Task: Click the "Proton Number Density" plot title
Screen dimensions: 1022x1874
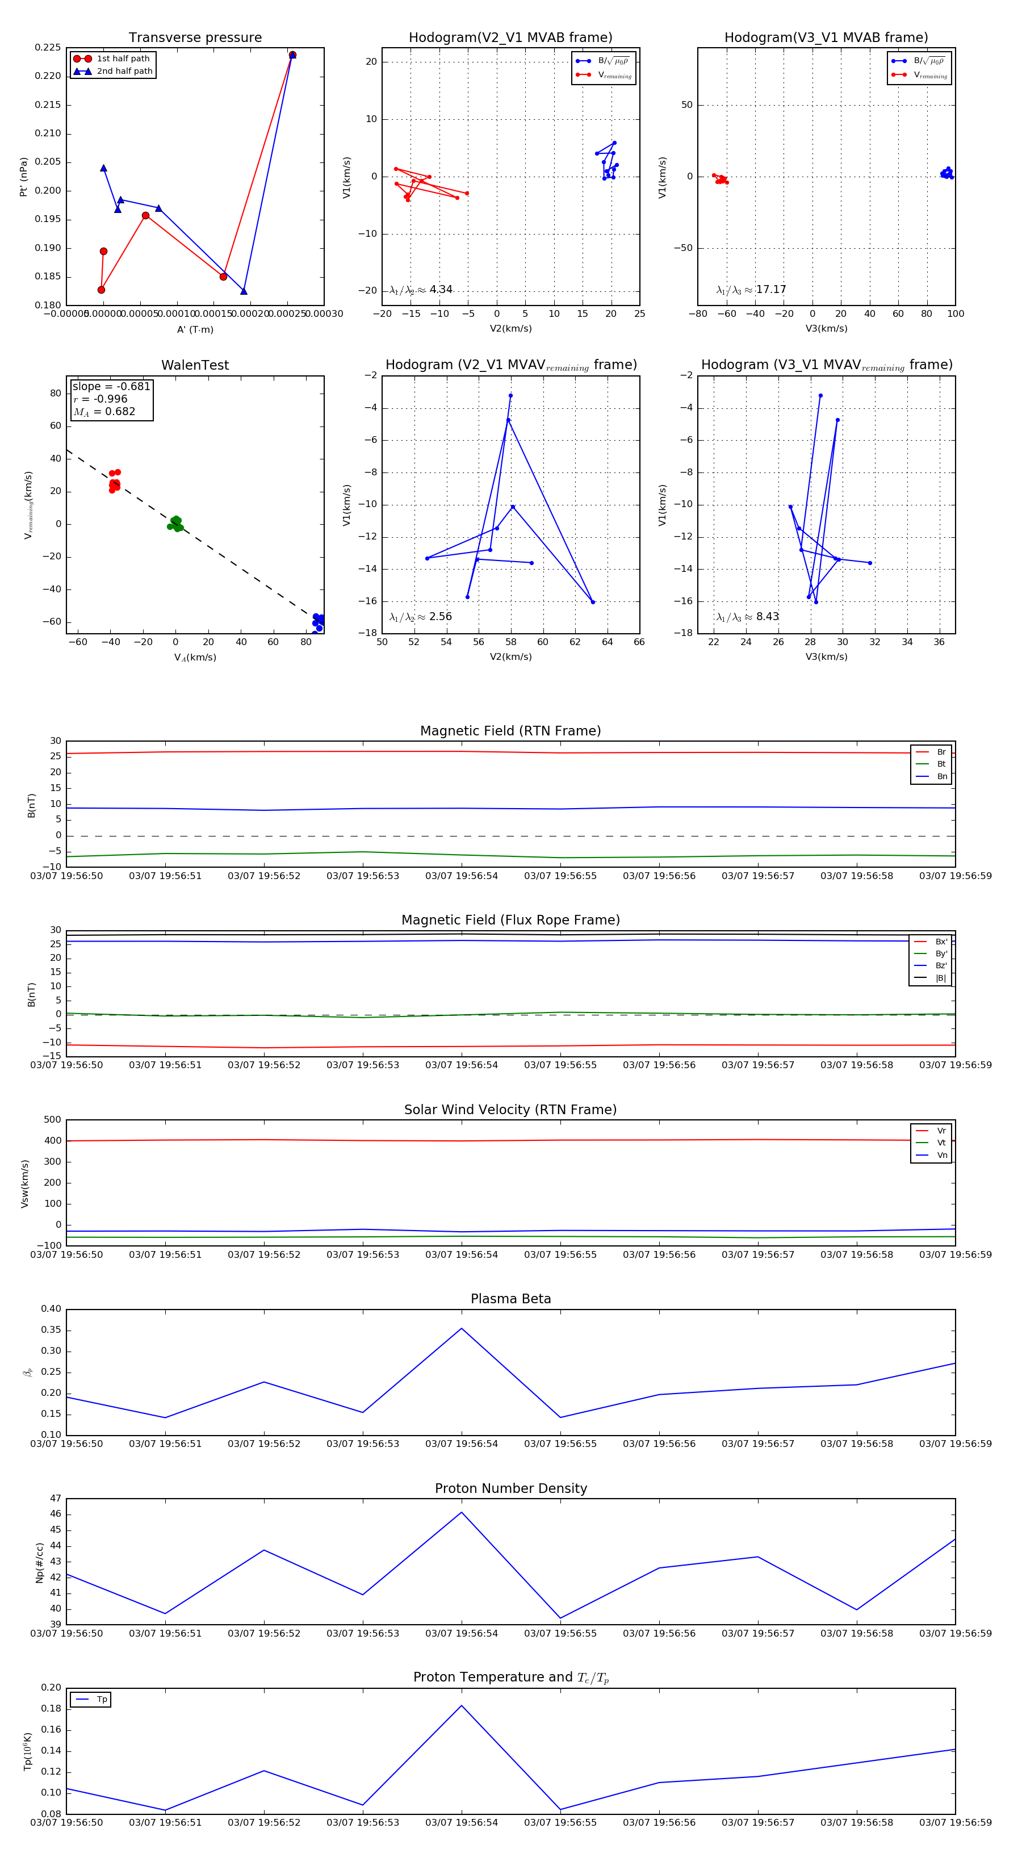Action: point(510,1488)
